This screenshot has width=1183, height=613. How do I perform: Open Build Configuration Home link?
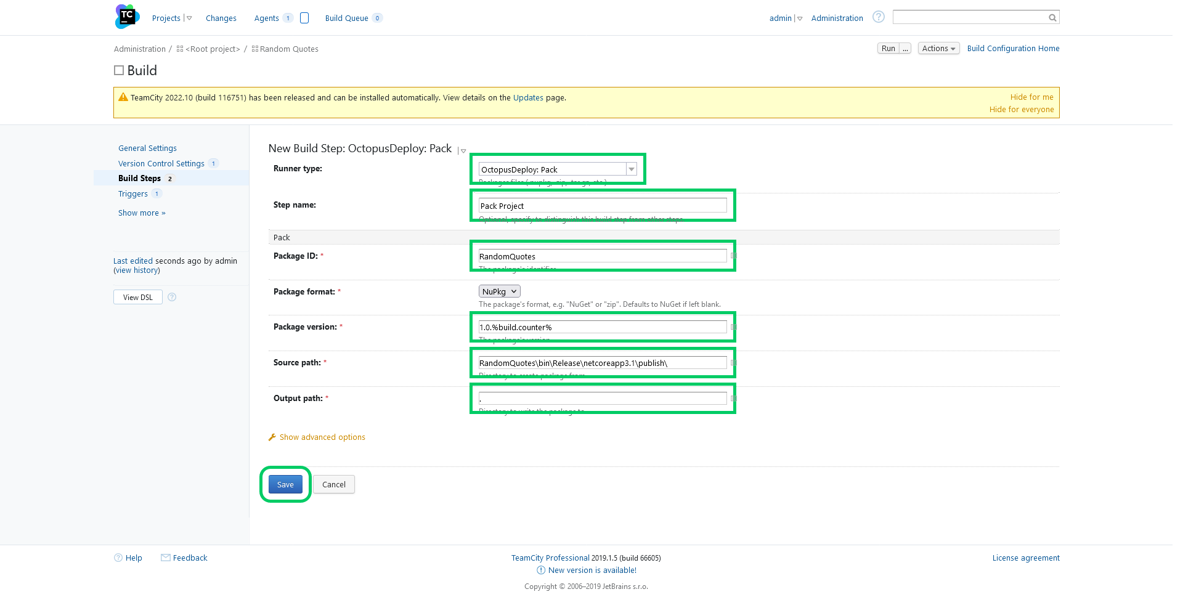pyautogui.click(x=1014, y=49)
